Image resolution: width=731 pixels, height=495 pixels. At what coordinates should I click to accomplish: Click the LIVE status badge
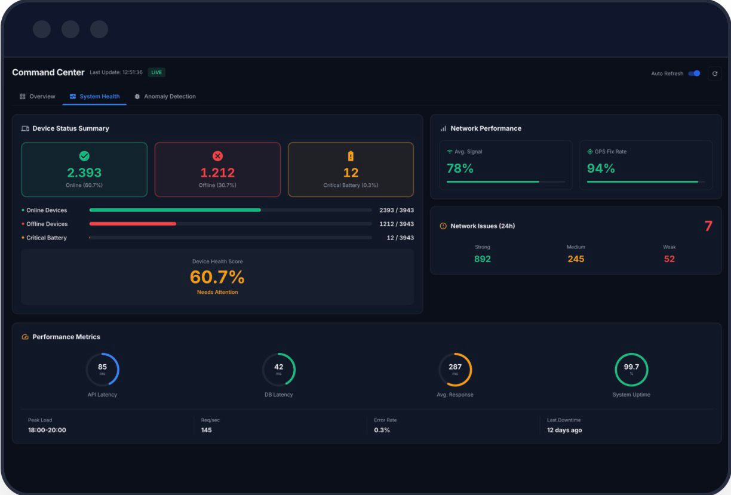(156, 72)
